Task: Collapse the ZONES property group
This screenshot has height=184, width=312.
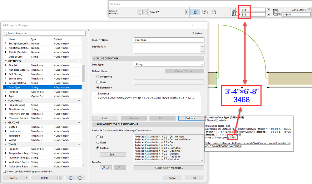Action: [x=6, y=144]
